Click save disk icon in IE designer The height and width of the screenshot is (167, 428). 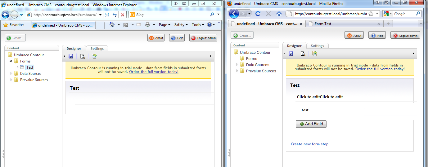coord(71,56)
